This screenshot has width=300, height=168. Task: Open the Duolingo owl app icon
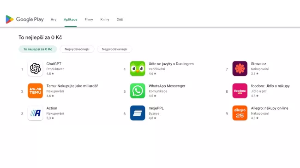point(138,68)
